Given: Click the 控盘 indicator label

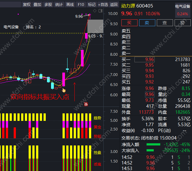Looking at the screenshot, I should coord(97,153).
